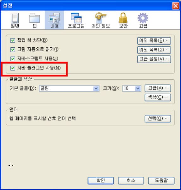Open image 예외 목록(X) button

coord(154,50)
